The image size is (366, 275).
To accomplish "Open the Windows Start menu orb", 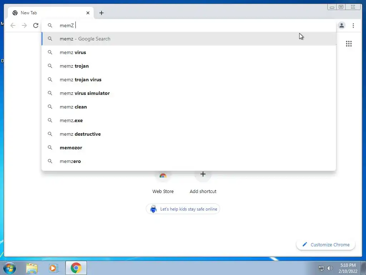I will click(10, 268).
